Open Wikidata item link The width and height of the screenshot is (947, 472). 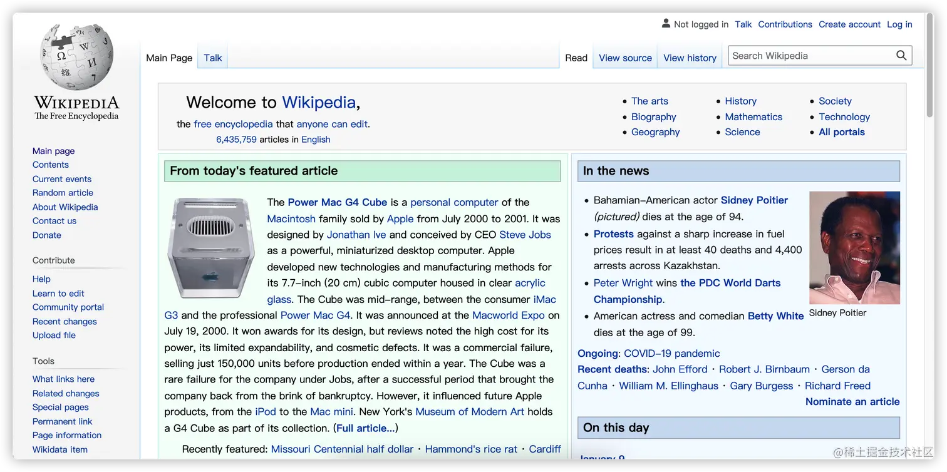(x=60, y=449)
